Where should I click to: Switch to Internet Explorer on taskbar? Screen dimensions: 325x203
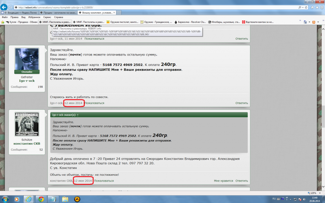coord(28,199)
